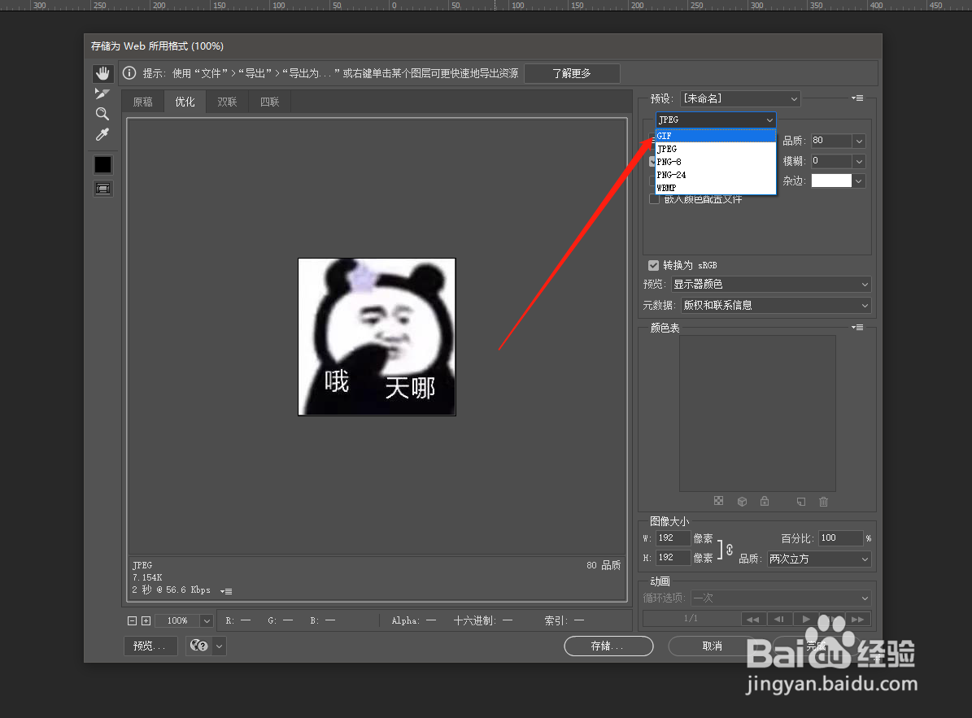Select the Hand tool
Screen dimensions: 972x718
pos(102,73)
